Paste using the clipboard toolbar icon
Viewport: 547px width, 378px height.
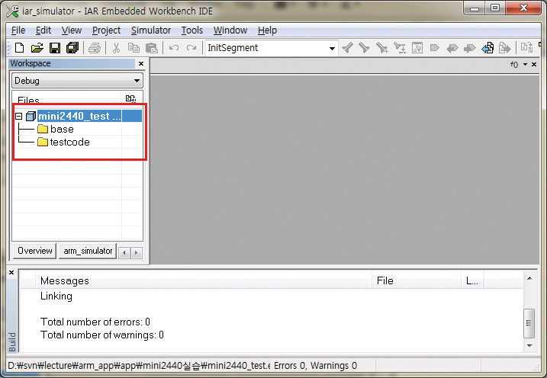click(x=151, y=48)
